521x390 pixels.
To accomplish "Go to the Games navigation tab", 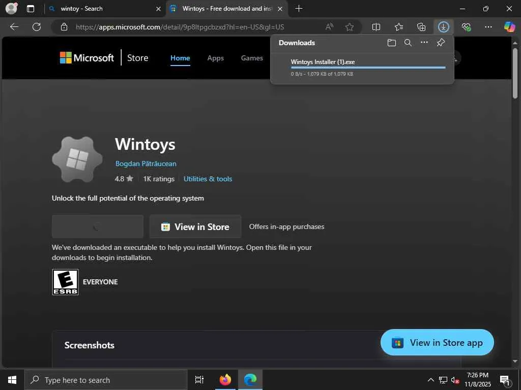I will point(252,58).
